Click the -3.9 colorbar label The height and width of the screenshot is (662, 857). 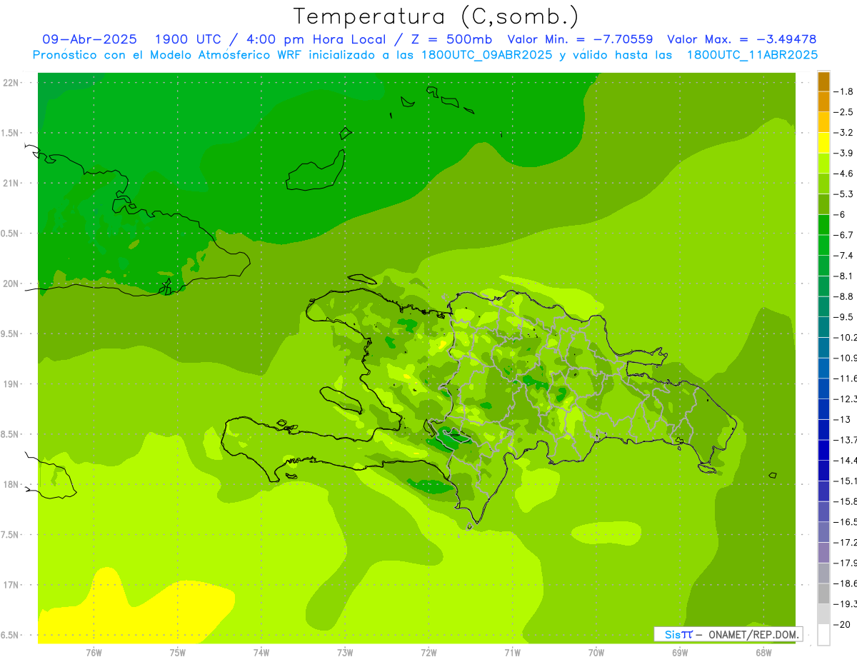844,153
